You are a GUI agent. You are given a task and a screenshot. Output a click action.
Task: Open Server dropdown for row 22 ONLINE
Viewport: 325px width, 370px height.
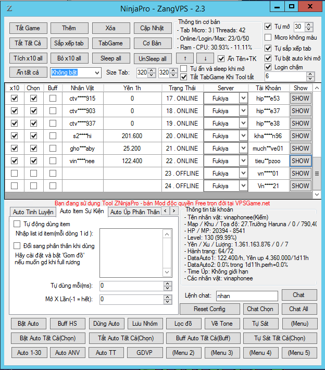(x=243, y=161)
